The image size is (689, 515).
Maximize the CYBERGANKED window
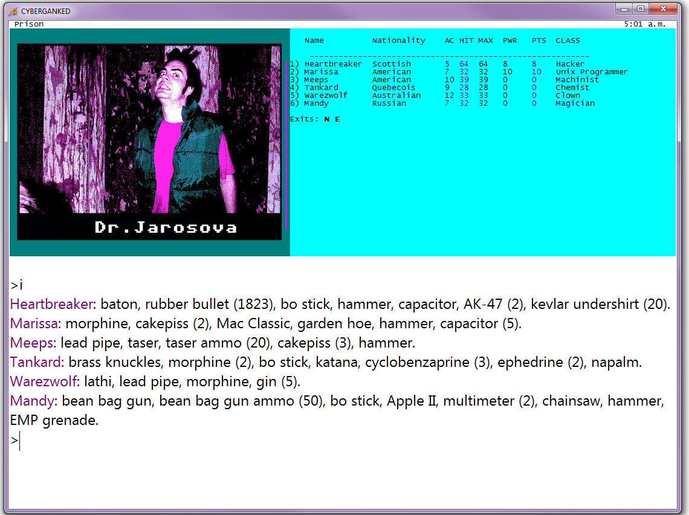(x=641, y=8)
